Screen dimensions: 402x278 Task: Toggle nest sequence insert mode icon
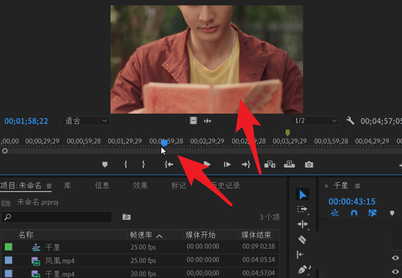335,213
